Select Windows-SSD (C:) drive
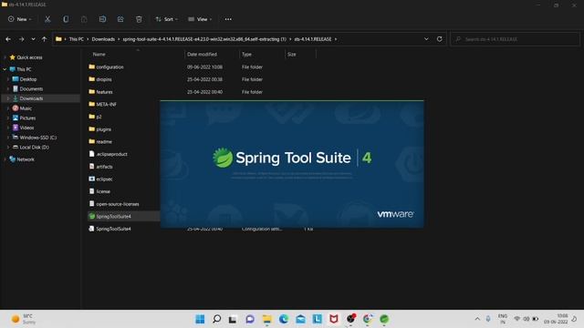Screen dimensions: 584x328 pyautogui.click(x=37, y=138)
